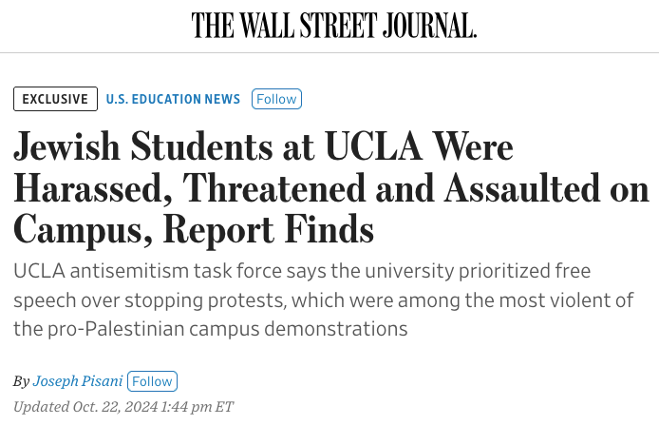Click "free" at the end of the subheadline's first line
The height and width of the screenshot is (425, 659).
[573, 271]
